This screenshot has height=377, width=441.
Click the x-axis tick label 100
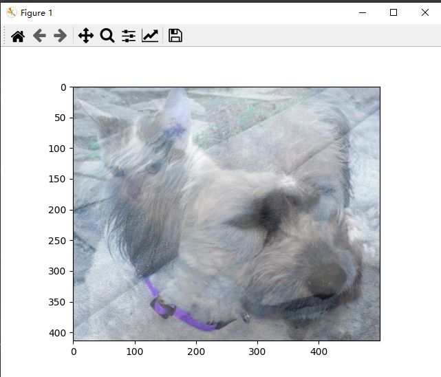click(135, 352)
